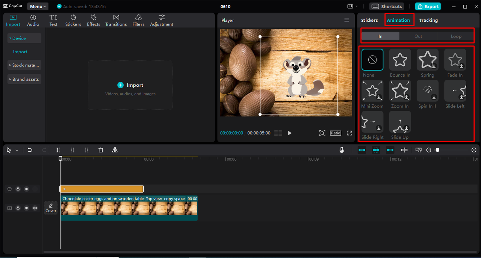
Task: Click the trash Delete icon
Action: [x=101, y=150]
